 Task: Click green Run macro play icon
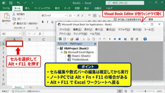click(110, 39)
